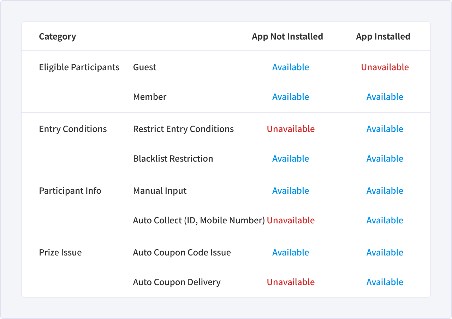Click the Auto Coupon Delivery row label

click(177, 282)
